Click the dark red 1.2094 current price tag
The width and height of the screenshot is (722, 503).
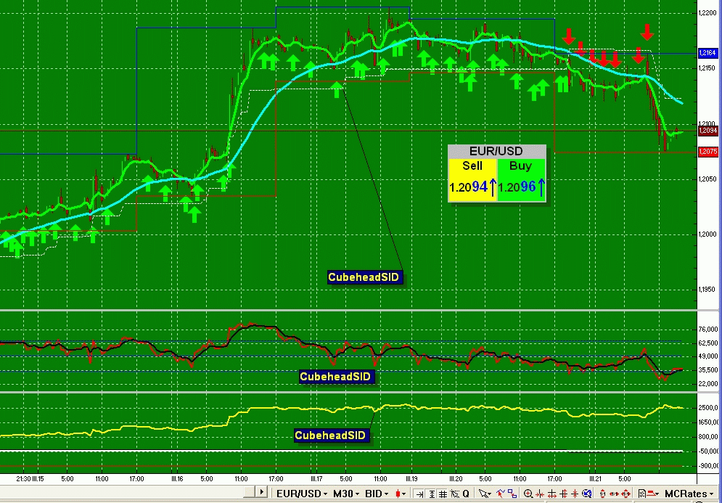(707, 131)
